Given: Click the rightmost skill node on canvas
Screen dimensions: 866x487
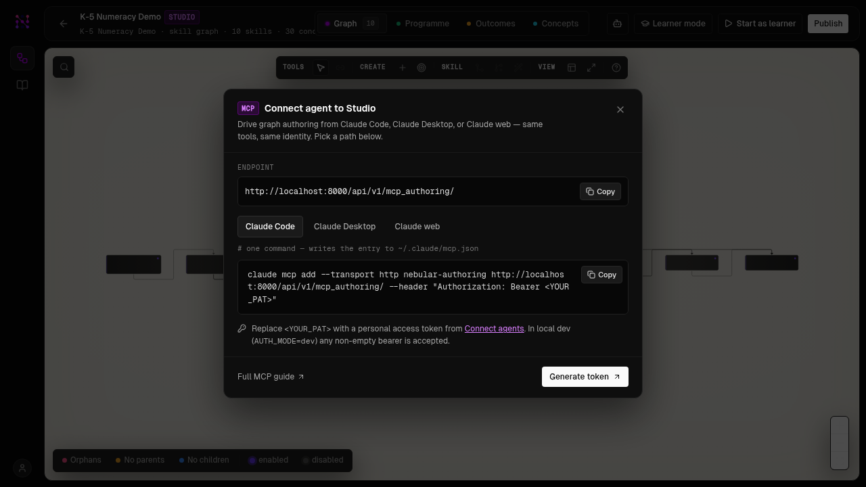Looking at the screenshot, I should (x=772, y=263).
